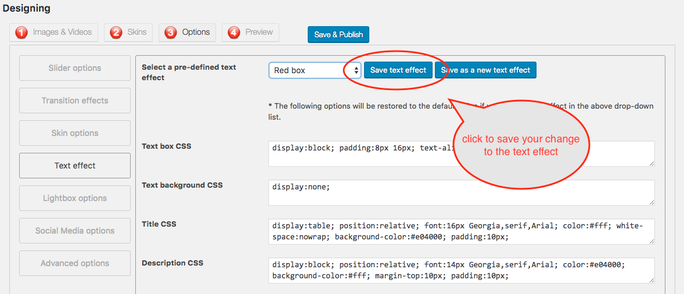The height and width of the screenshot is (294, 684).
Task: Switch to the Skins tab
Action: [137, 33]
